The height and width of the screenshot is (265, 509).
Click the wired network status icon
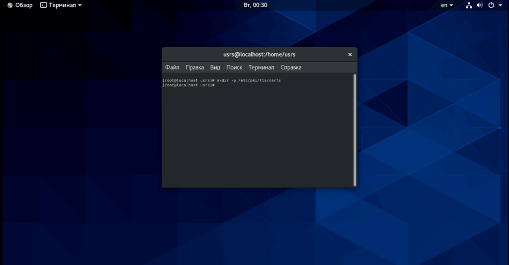469,5
